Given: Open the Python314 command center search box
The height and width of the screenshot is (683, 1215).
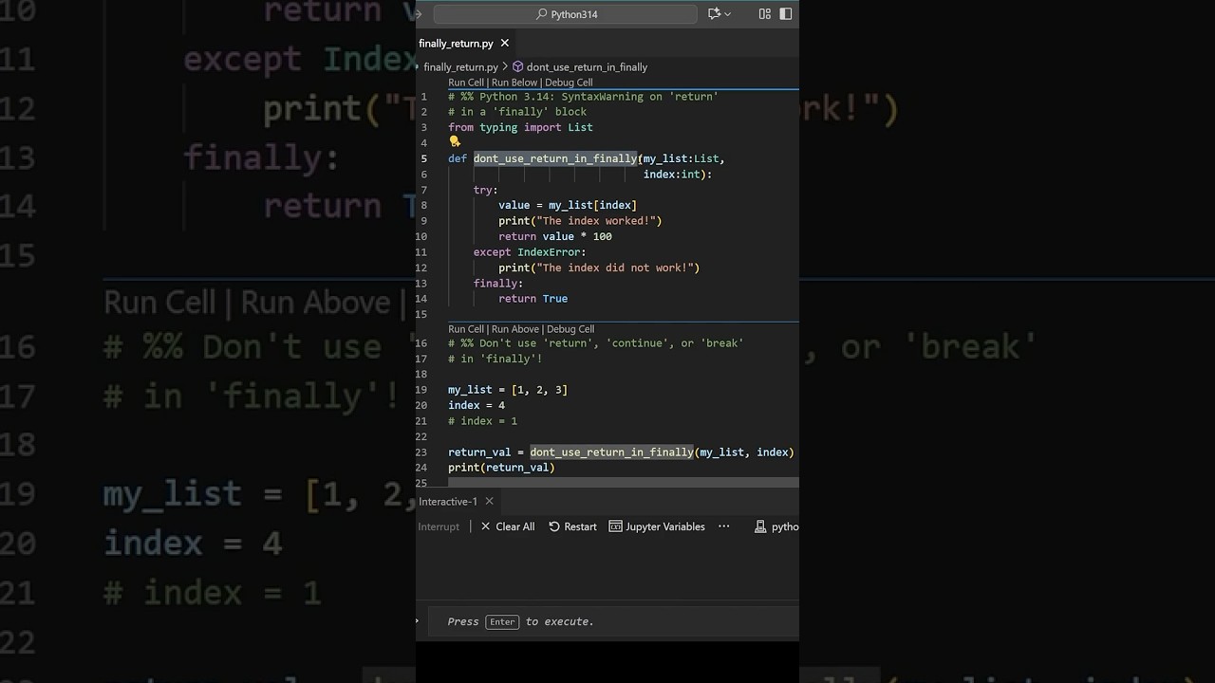Looking at the screenshot, I should pyautogui.click(x=566, y=14).
